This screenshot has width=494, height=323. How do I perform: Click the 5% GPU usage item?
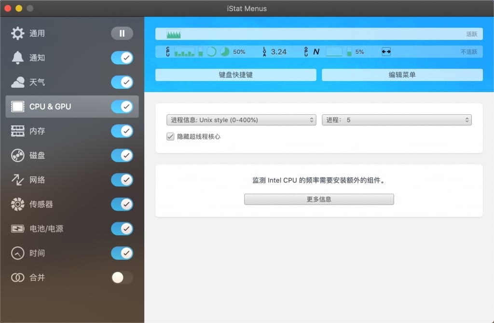click(x=359, y=52)
